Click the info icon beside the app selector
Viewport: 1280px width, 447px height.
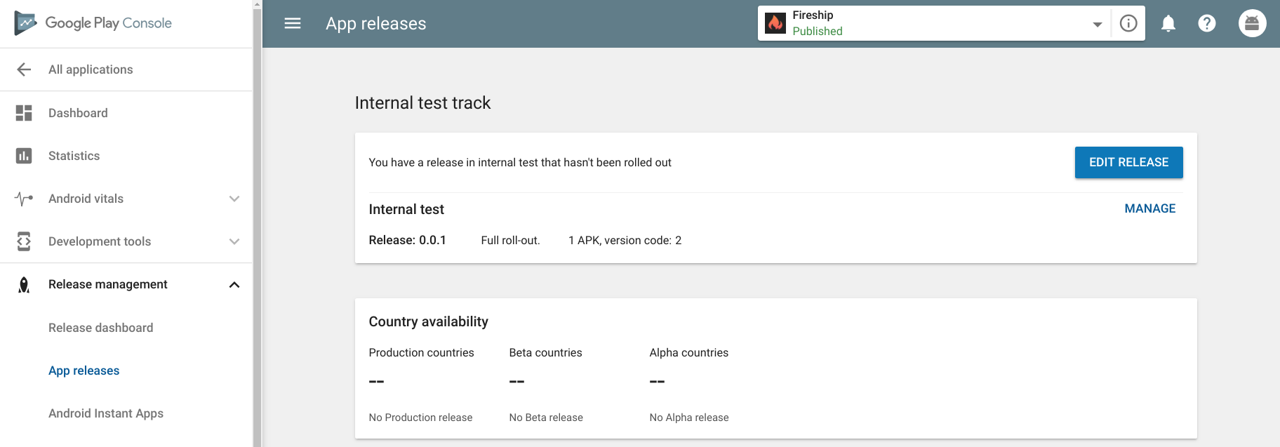pyautogui.click(x=1128, y=23)
